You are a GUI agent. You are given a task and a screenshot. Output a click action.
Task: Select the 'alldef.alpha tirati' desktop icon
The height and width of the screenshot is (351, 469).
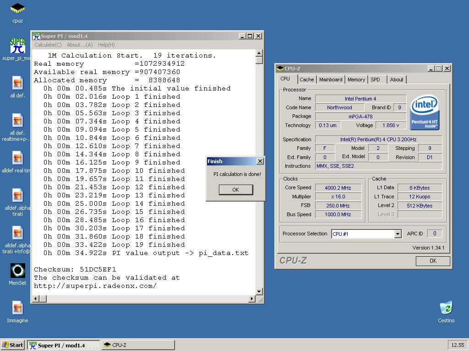17,202
